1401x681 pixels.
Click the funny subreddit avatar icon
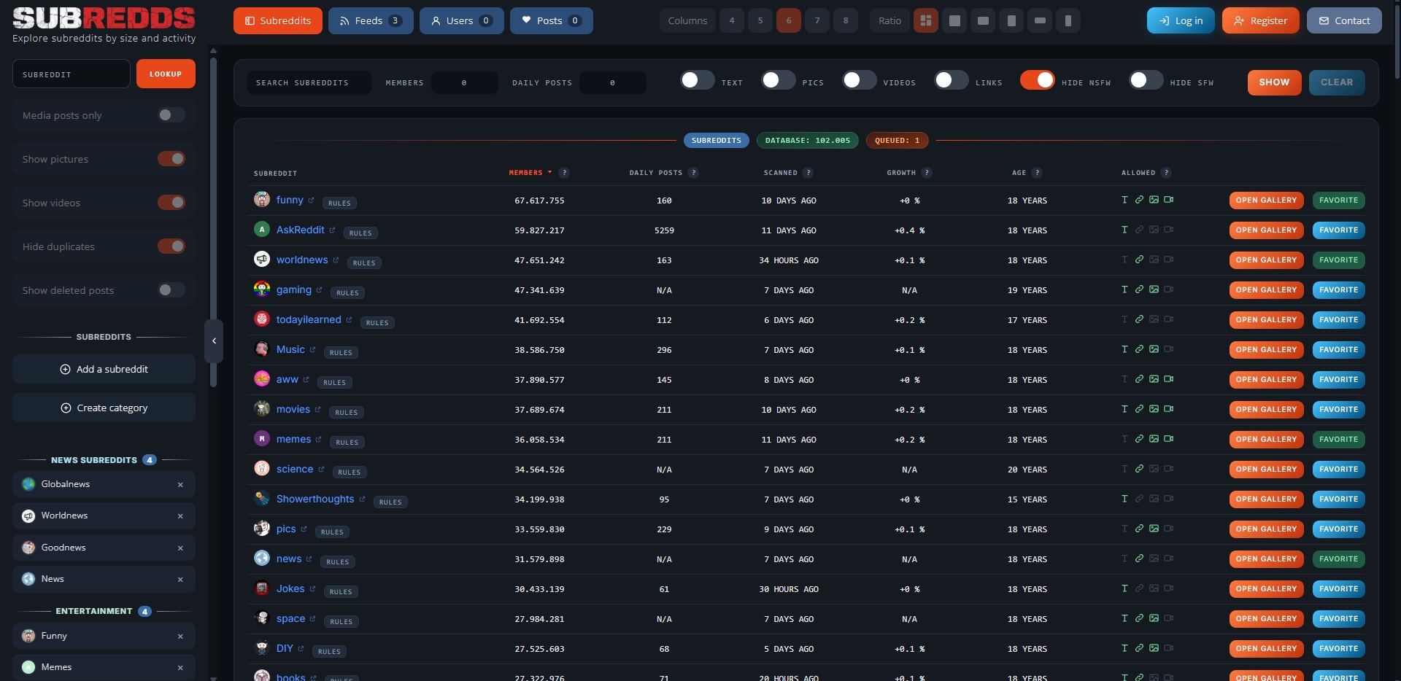pyautogui.click(x=262, y=199)
